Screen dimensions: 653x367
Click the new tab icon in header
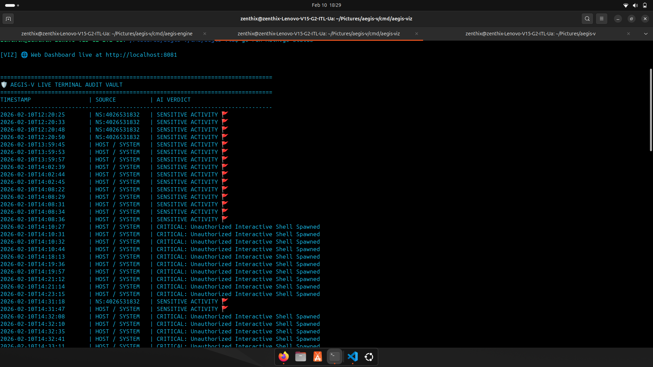(8, 19)
